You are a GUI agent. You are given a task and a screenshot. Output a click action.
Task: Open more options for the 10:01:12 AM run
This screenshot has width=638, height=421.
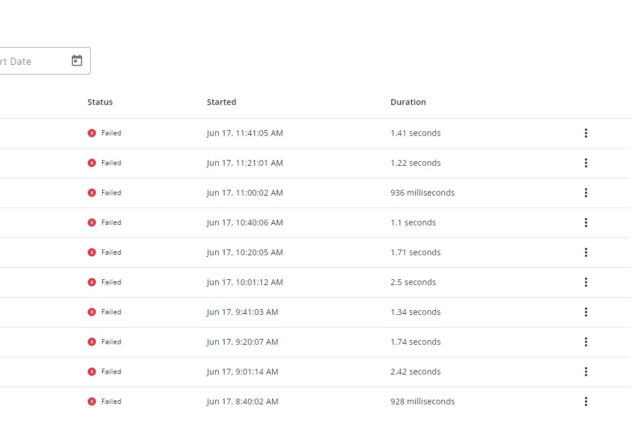[586, 282]
